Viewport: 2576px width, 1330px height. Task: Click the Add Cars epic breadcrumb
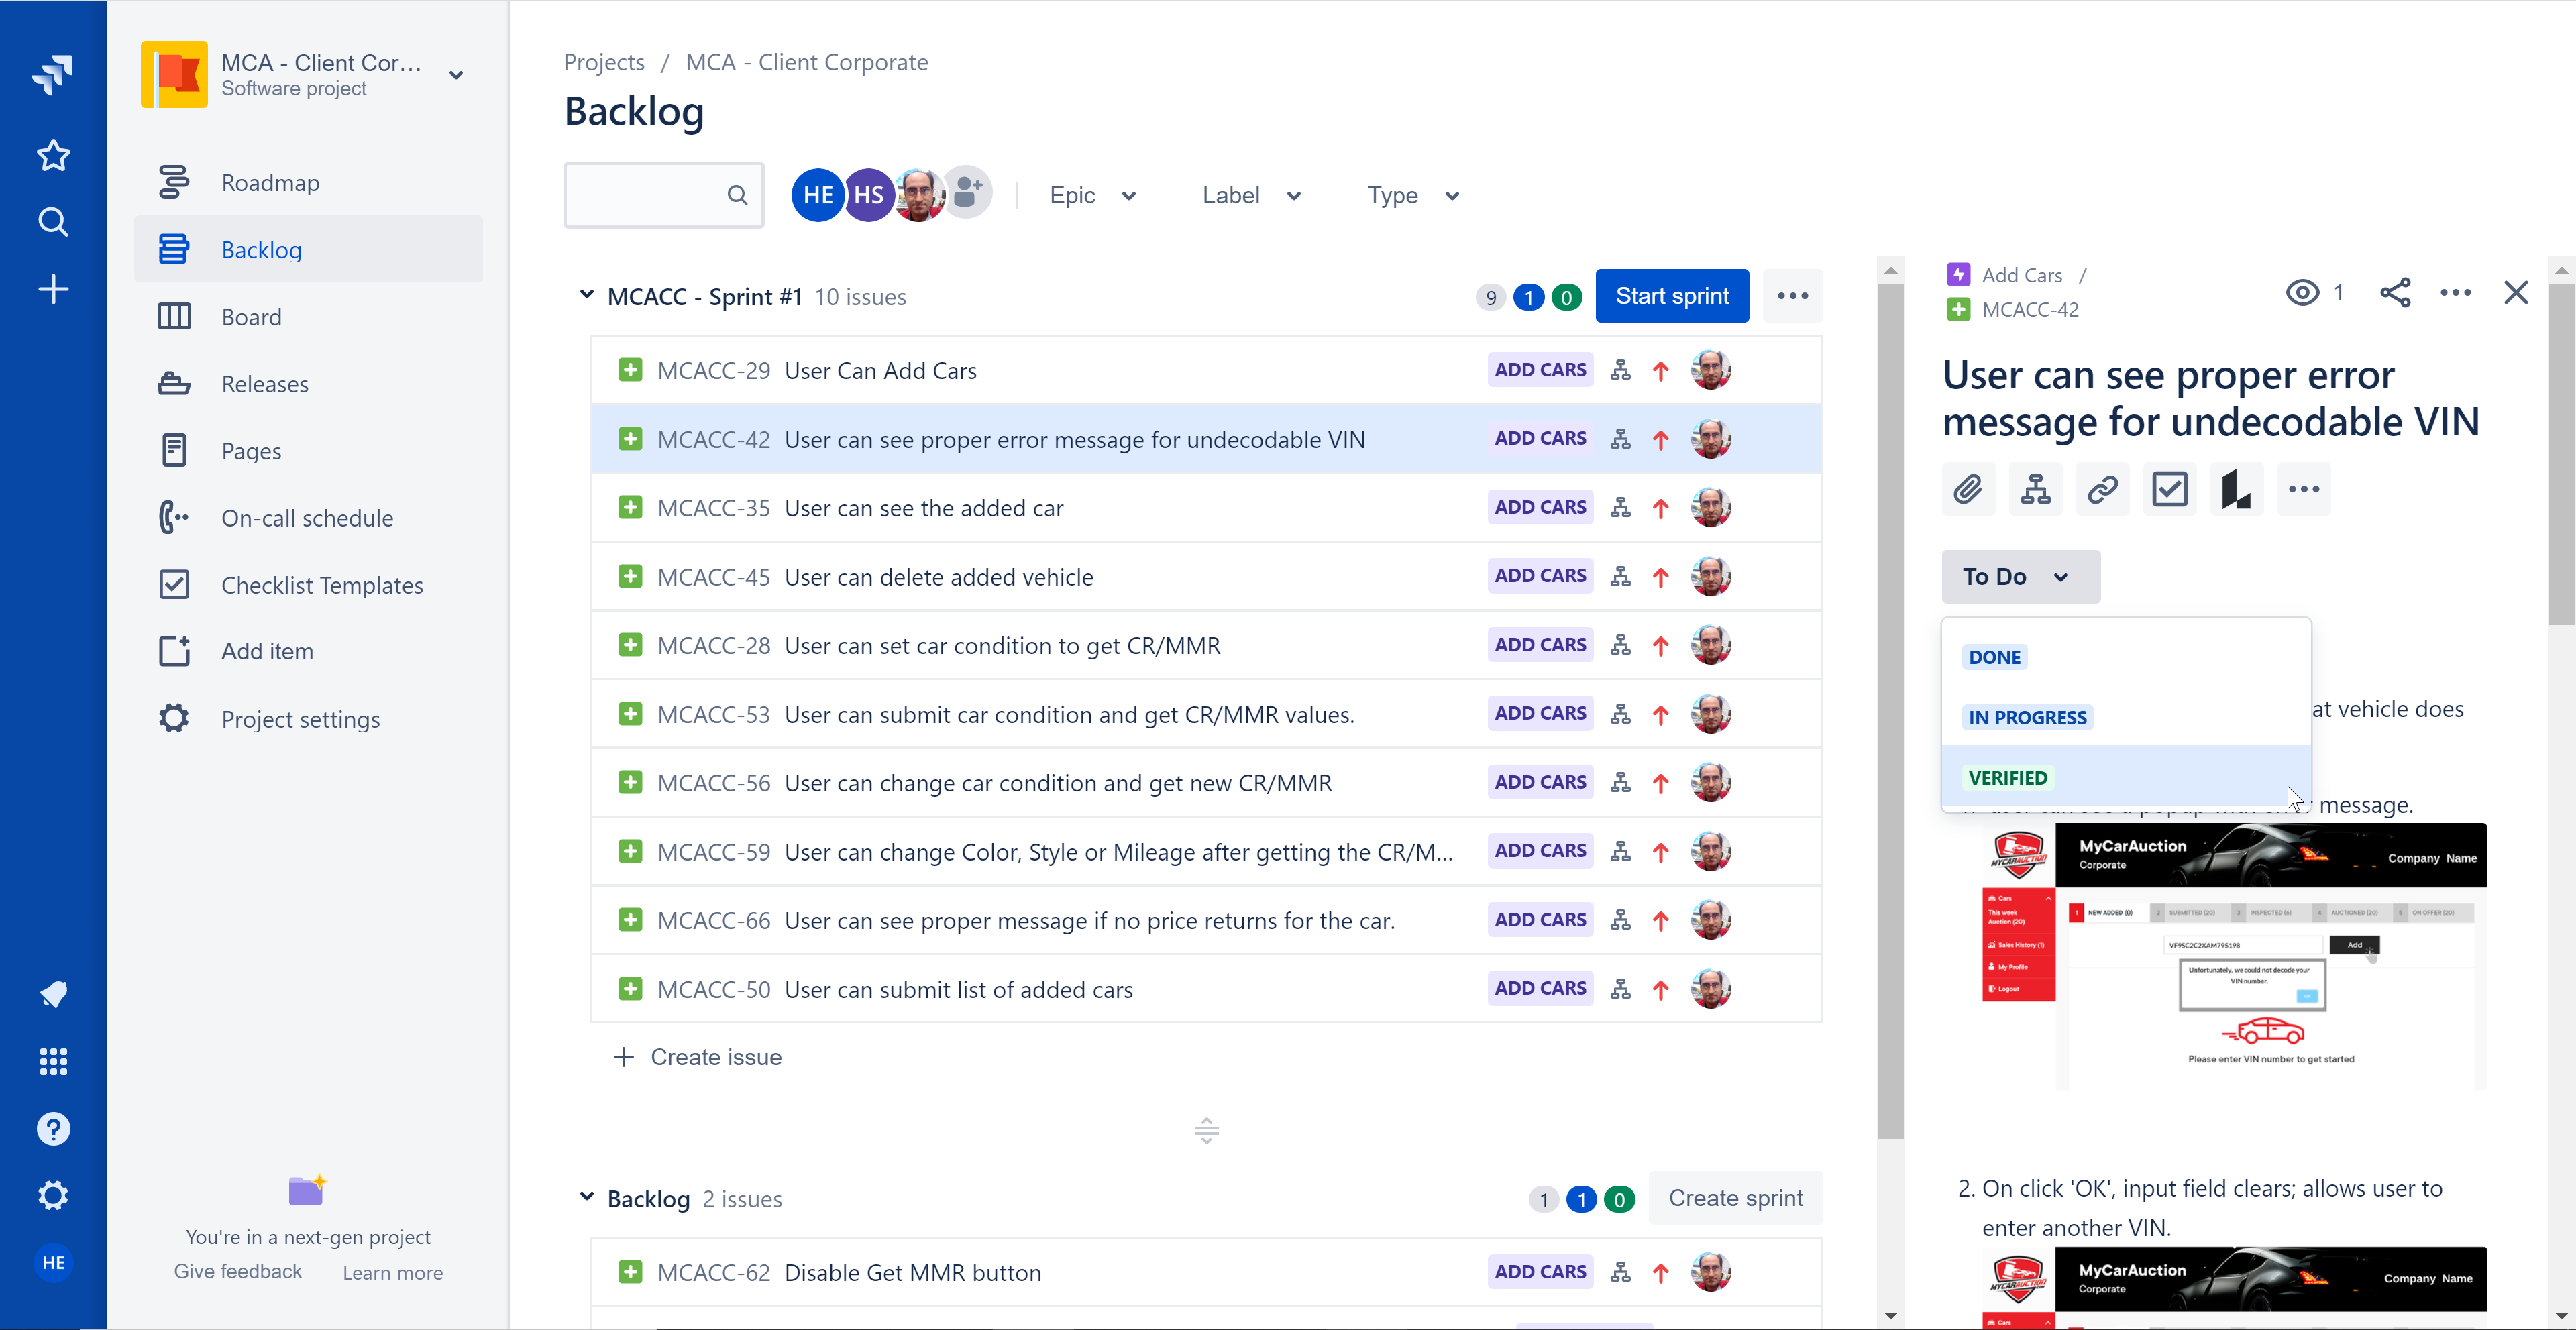click(2022, 275)
